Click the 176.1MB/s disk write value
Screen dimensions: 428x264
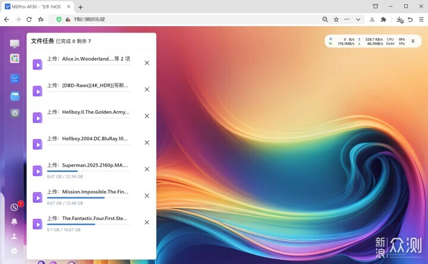pyautogui.click(x=346, y=43)
